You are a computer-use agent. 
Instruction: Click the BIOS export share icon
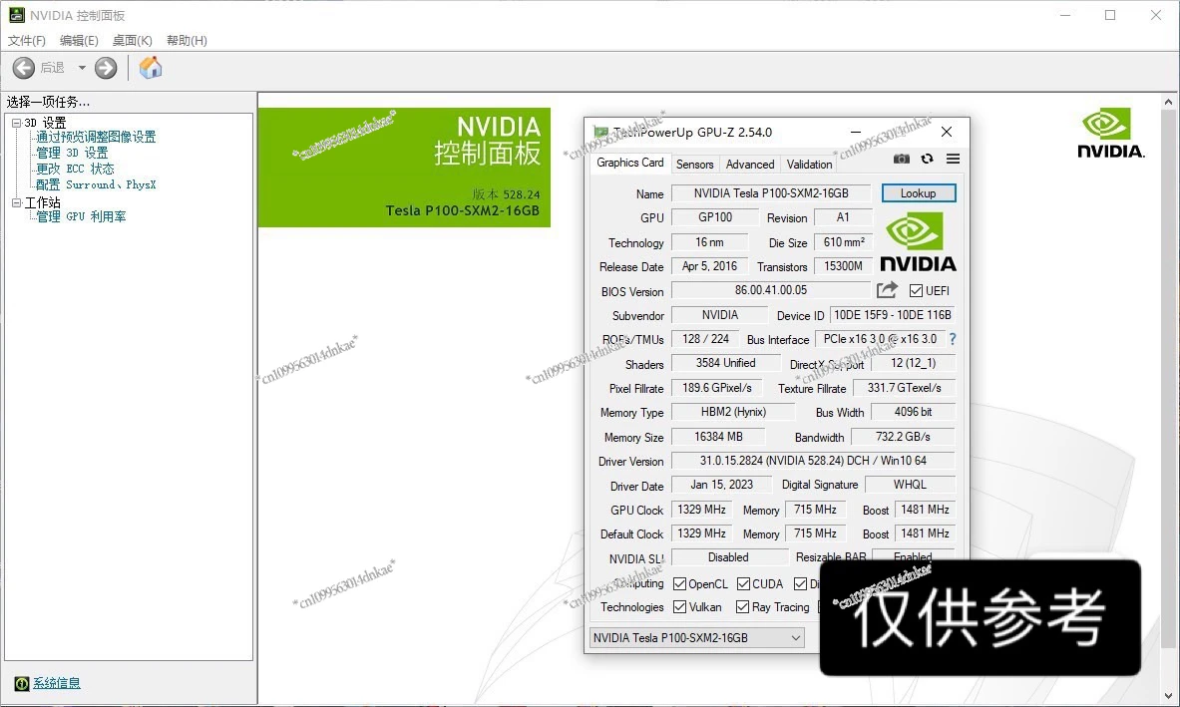click(888, 289)
